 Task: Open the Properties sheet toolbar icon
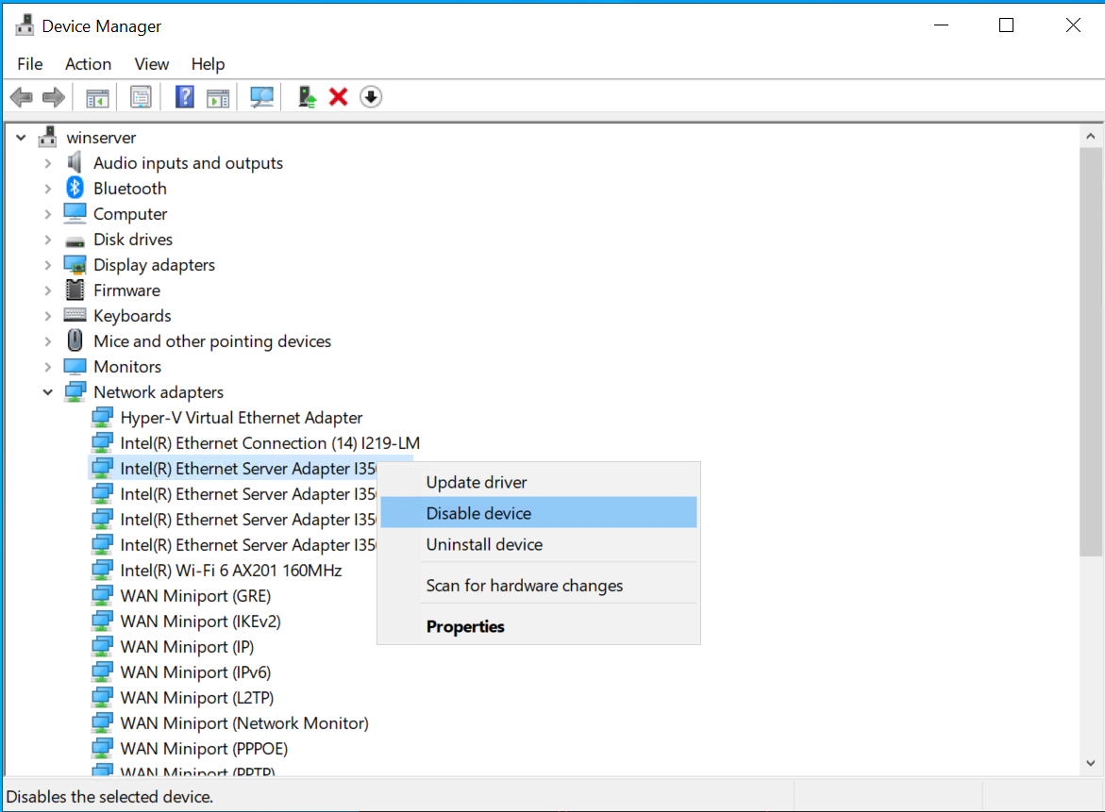coord(141,97)
